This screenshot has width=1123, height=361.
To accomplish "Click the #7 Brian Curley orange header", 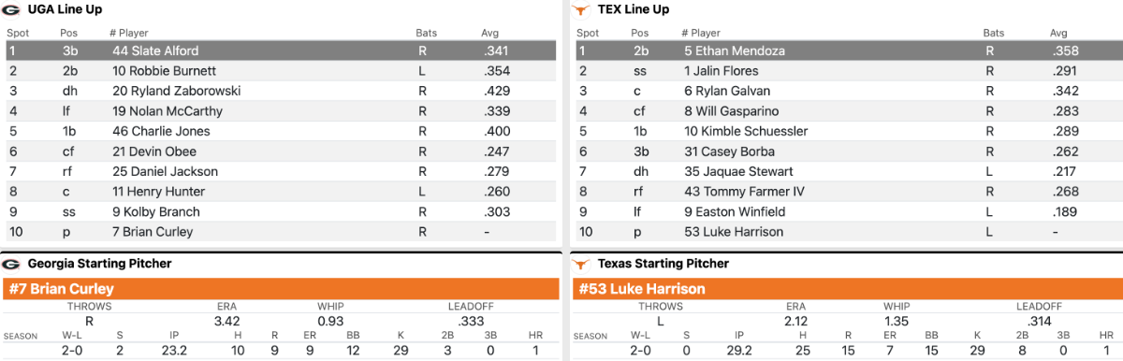I will (281, 289).
